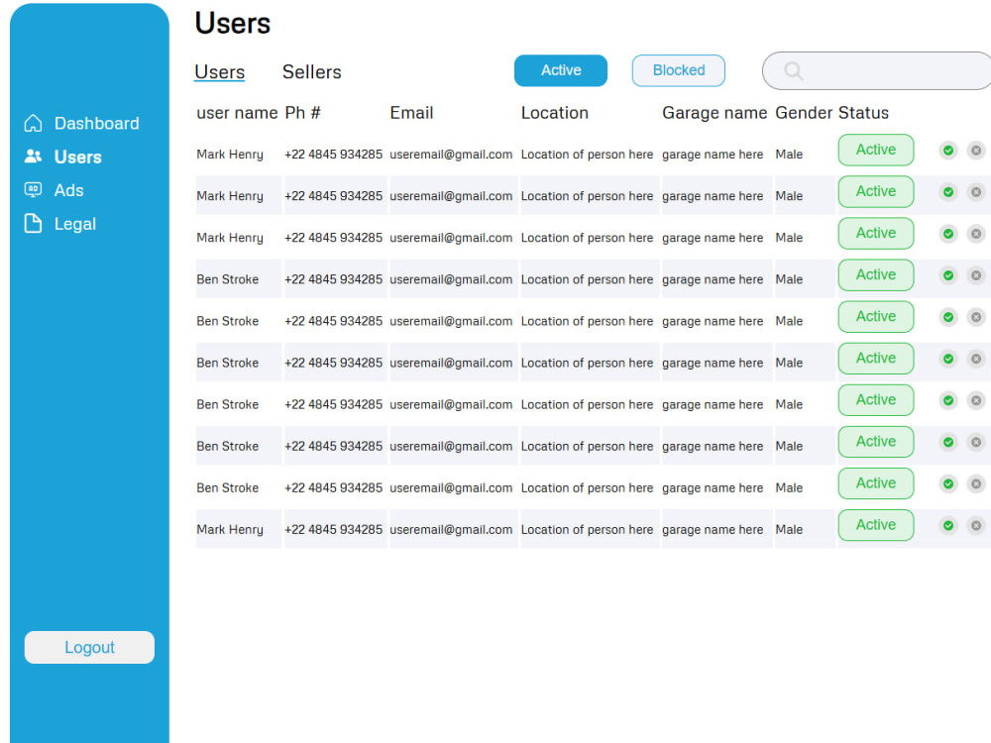991x743 pixels.
Task: Click green check icon in last Ben Stroke row
Action: (x=948, y=484)
